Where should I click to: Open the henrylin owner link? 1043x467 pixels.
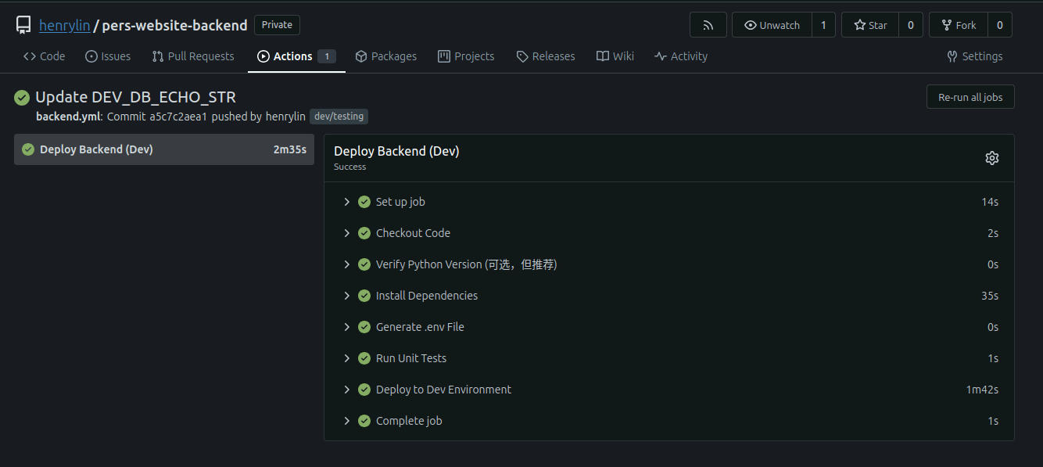coord(64,25)
